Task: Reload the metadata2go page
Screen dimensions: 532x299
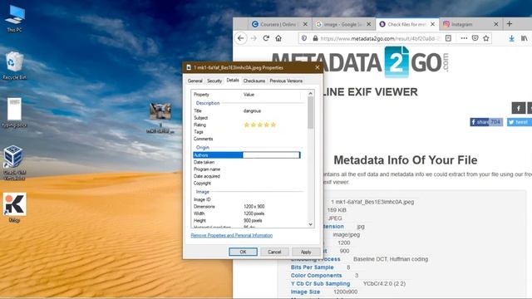Action: (266, 38)
